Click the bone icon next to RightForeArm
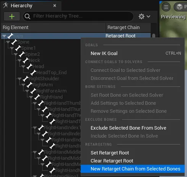The height and width of the screenshot is (177, 187). pos(33,91)
